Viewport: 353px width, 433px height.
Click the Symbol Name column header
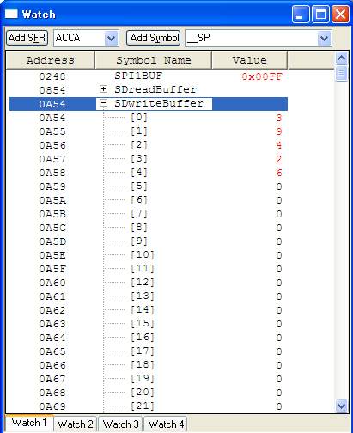click(x=154, y=60)
